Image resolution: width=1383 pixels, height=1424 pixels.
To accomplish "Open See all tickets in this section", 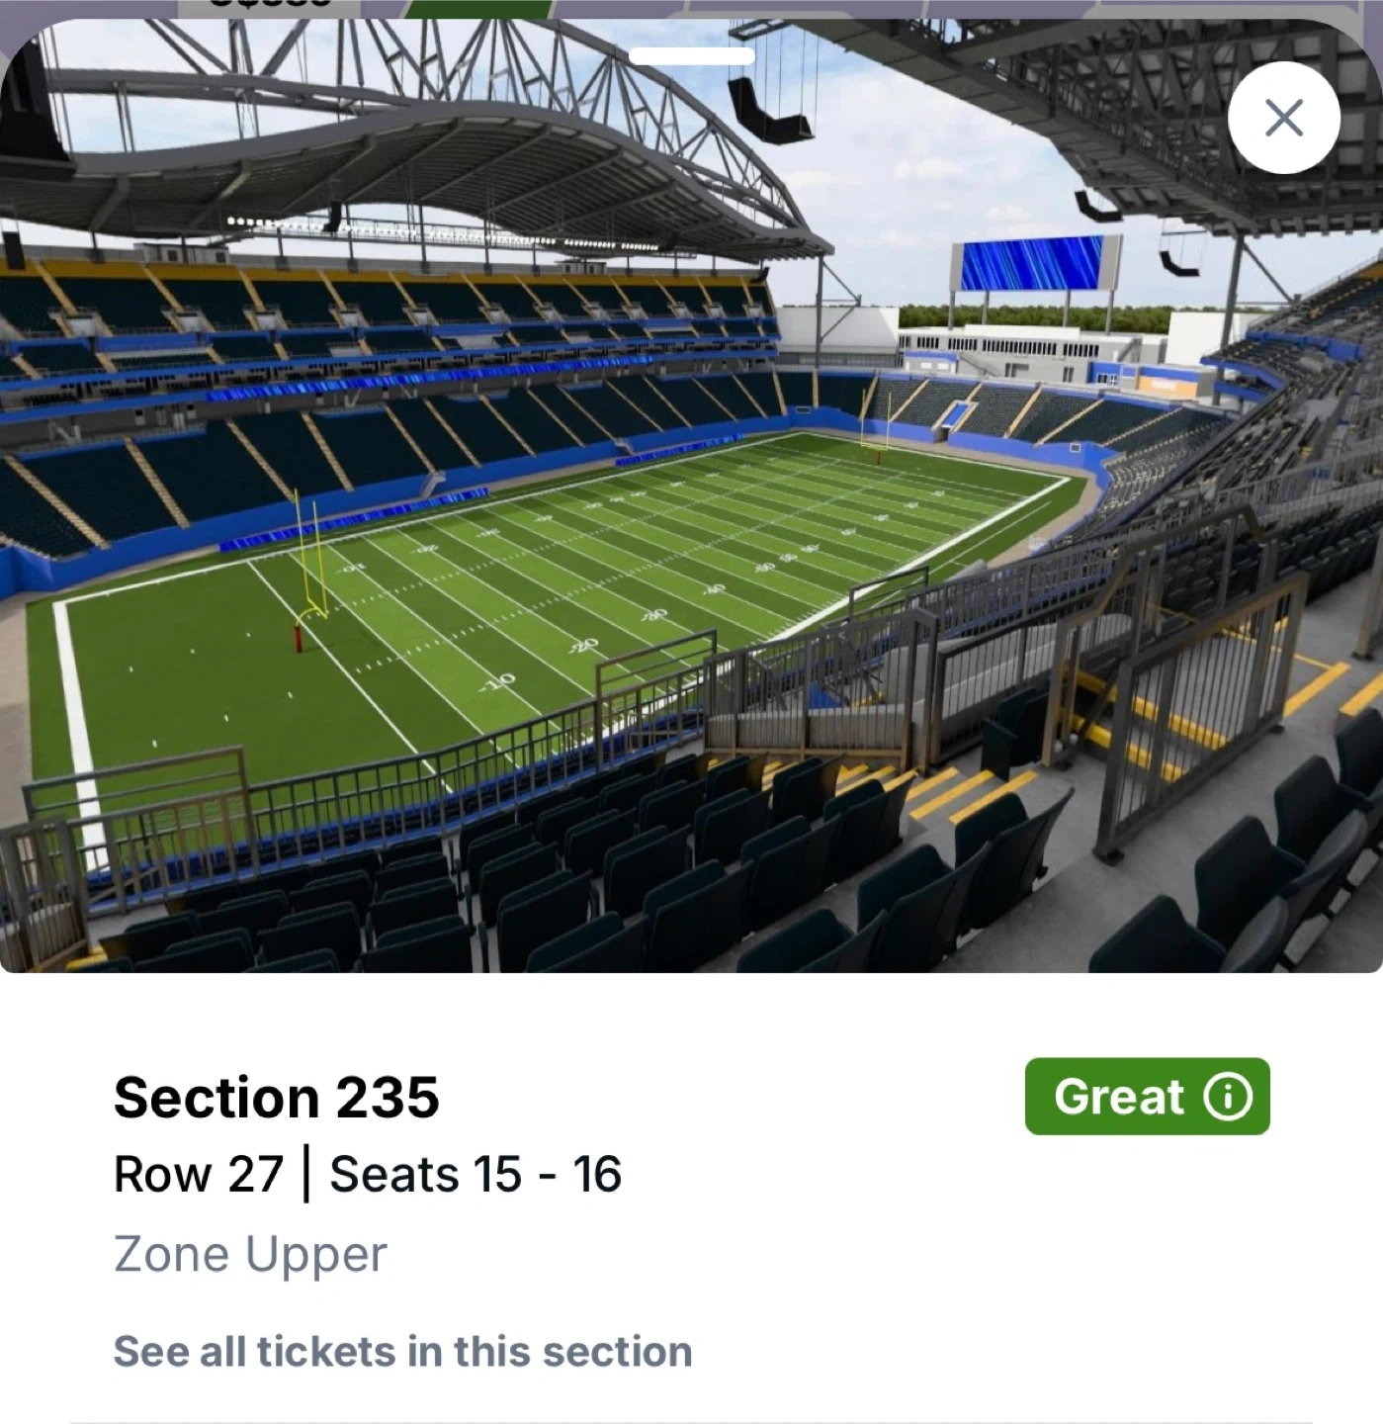I will pyautogui.click(x=402, y=1352).
